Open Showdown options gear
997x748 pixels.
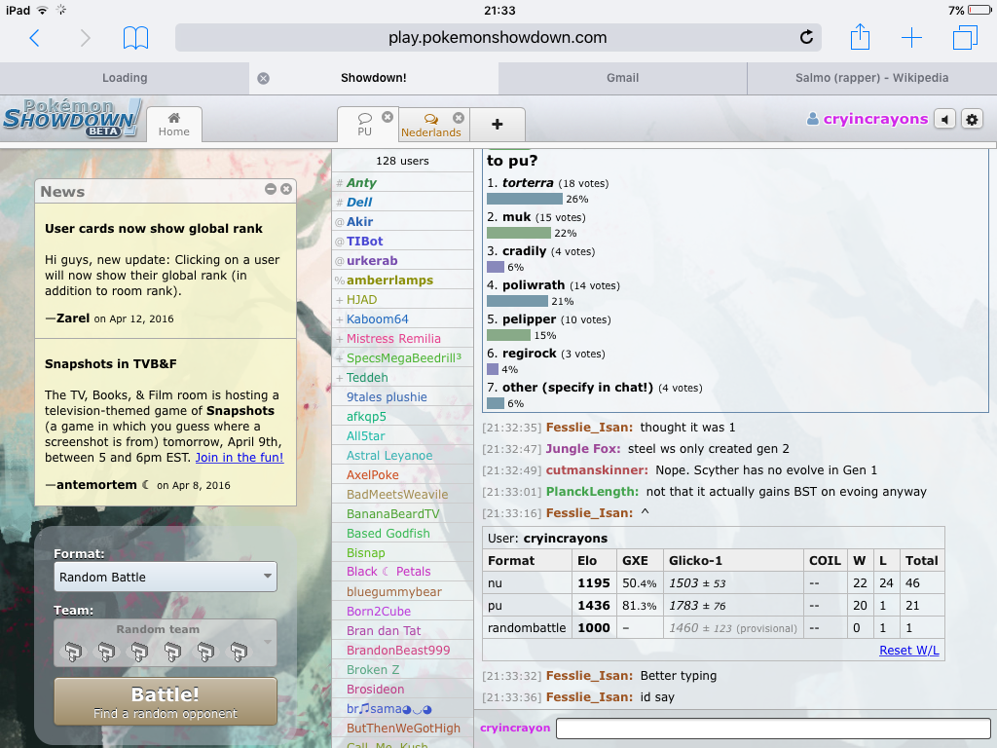971,119
